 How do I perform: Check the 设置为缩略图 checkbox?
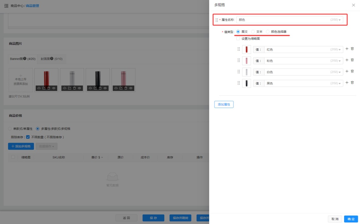(238, 39)
